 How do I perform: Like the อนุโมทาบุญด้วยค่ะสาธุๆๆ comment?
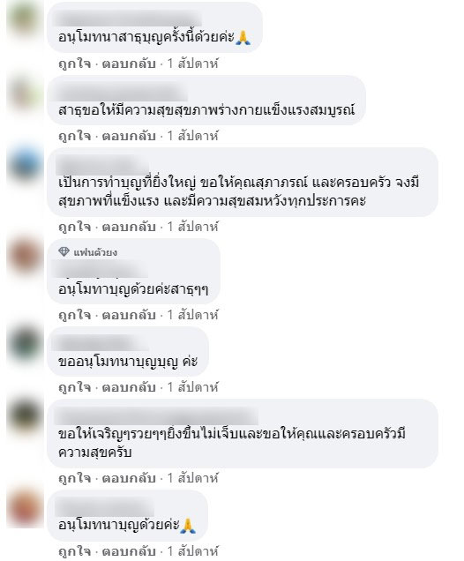point(74,315)
